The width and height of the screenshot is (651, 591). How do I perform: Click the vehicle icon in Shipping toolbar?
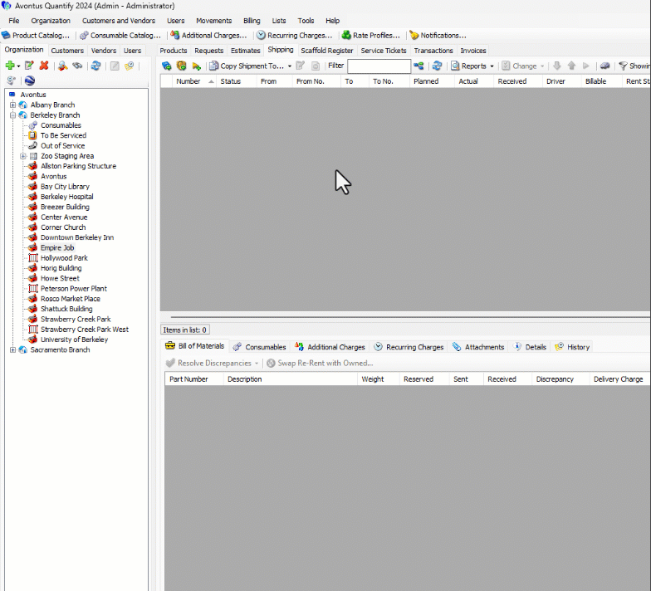click(604, 66)
